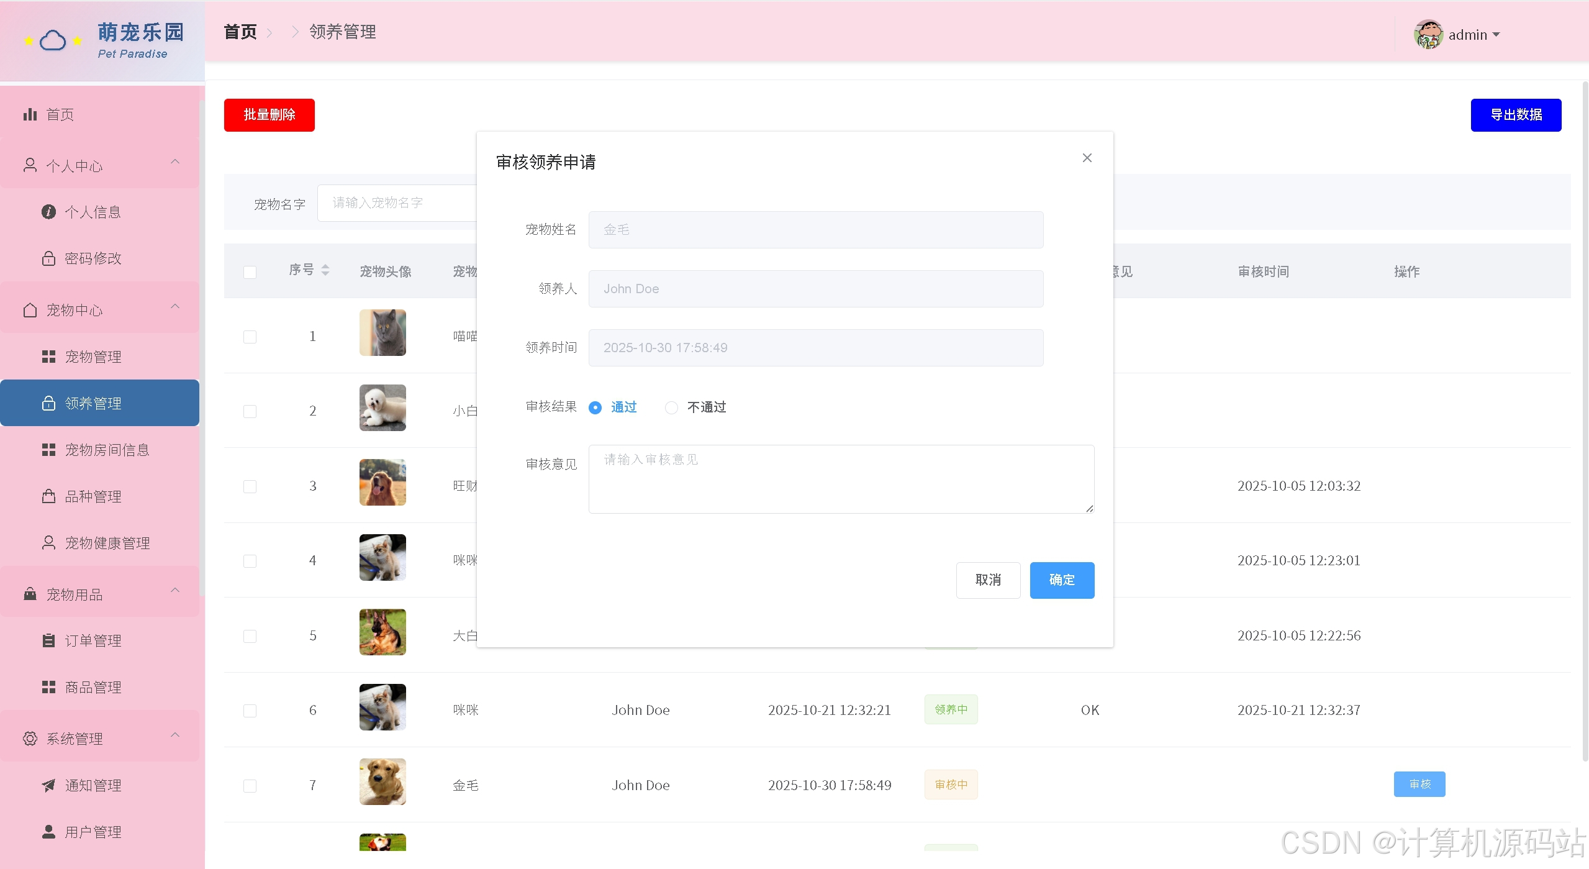
Task: Click the white dog thumbnail in row 2
Action: coord(383,407)
